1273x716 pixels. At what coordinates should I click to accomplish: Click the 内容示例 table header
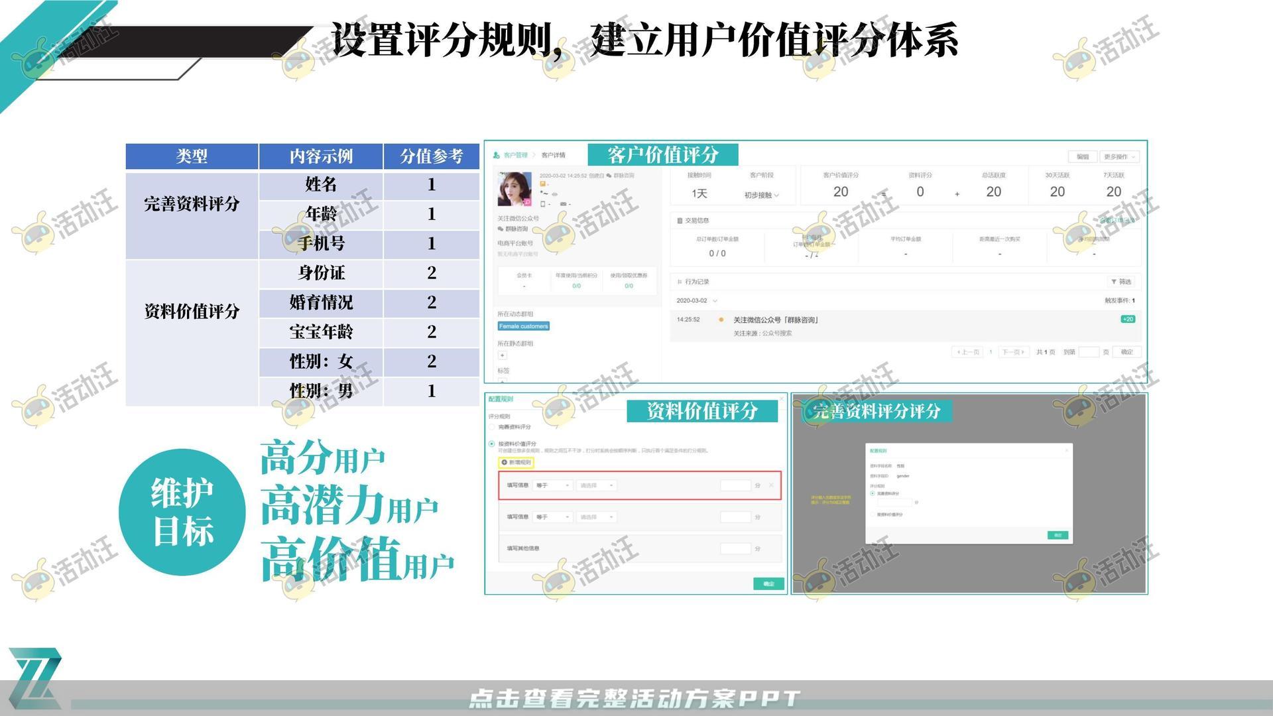pos(321,156)
